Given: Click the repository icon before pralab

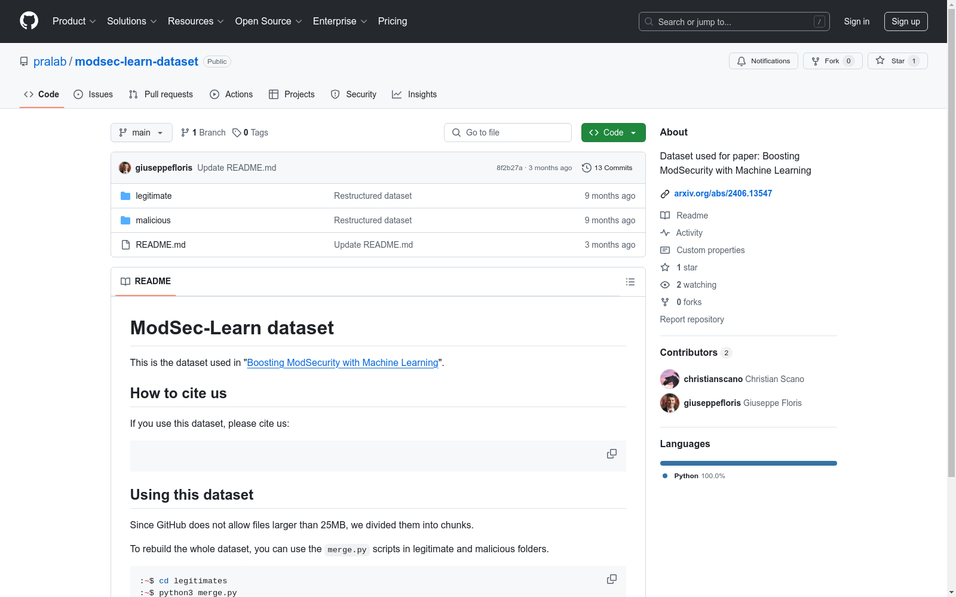Looking at the screenshot, I should (24, 61).
